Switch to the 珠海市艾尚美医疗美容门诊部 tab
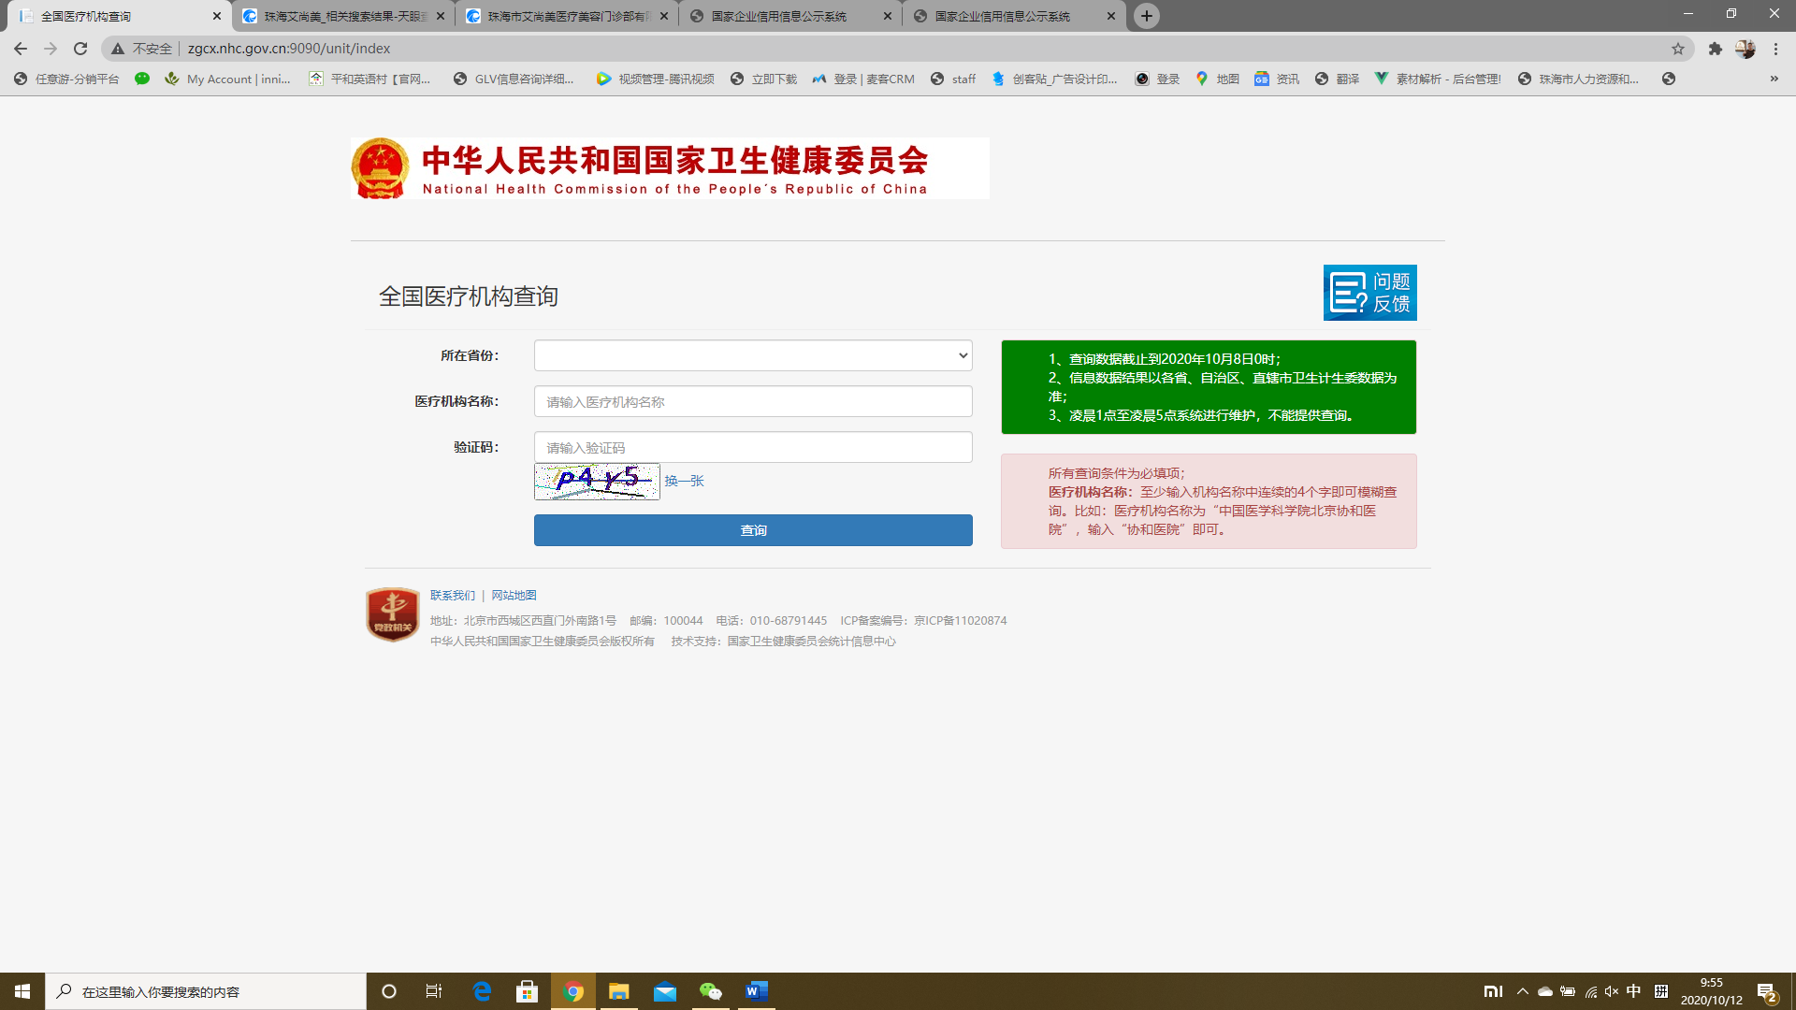The image size is (1796, 1010). [567, 16]
